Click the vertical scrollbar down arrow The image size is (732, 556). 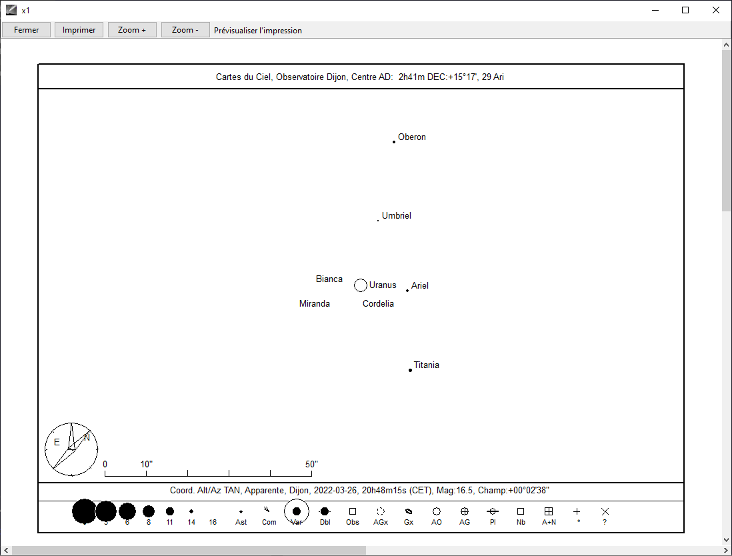[727, 539]
